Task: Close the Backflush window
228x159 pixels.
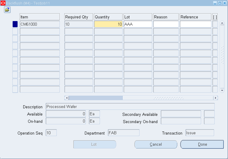Action: coord(224,3)
